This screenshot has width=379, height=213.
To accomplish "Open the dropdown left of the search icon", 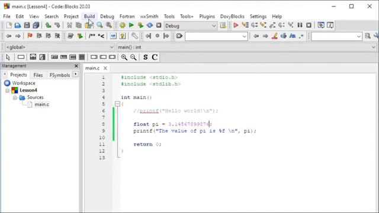I will click(336, 37).
